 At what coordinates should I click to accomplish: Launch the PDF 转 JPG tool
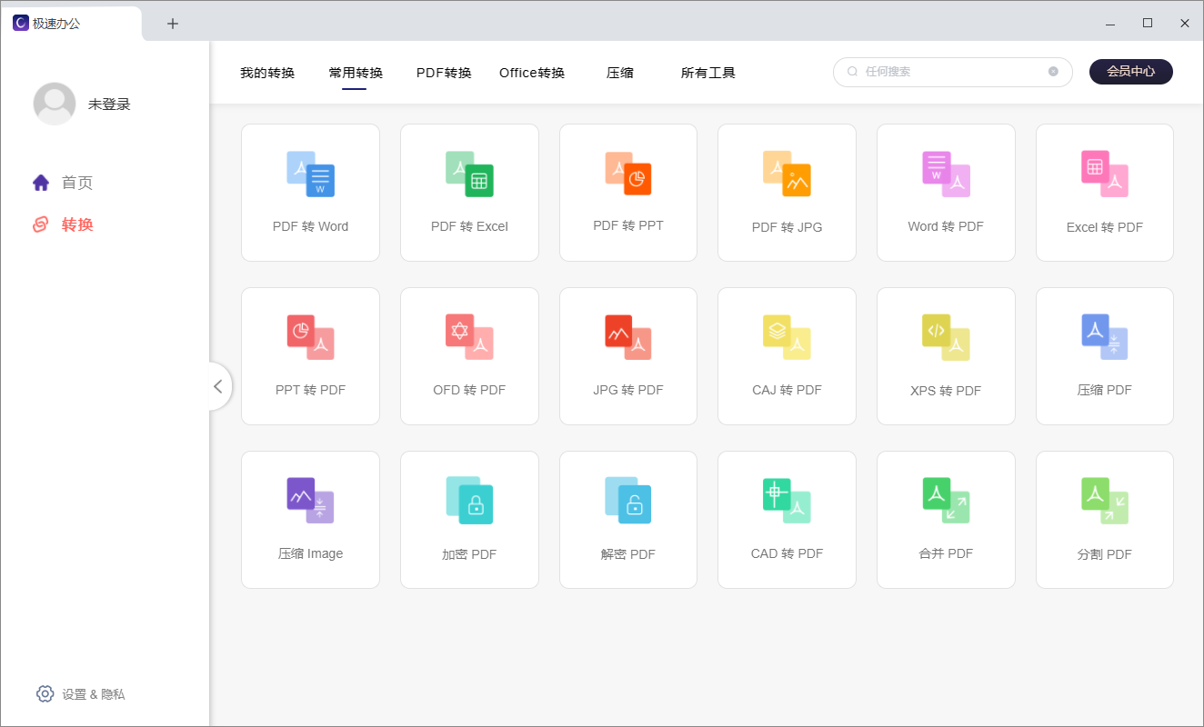[x=787, y=193]
